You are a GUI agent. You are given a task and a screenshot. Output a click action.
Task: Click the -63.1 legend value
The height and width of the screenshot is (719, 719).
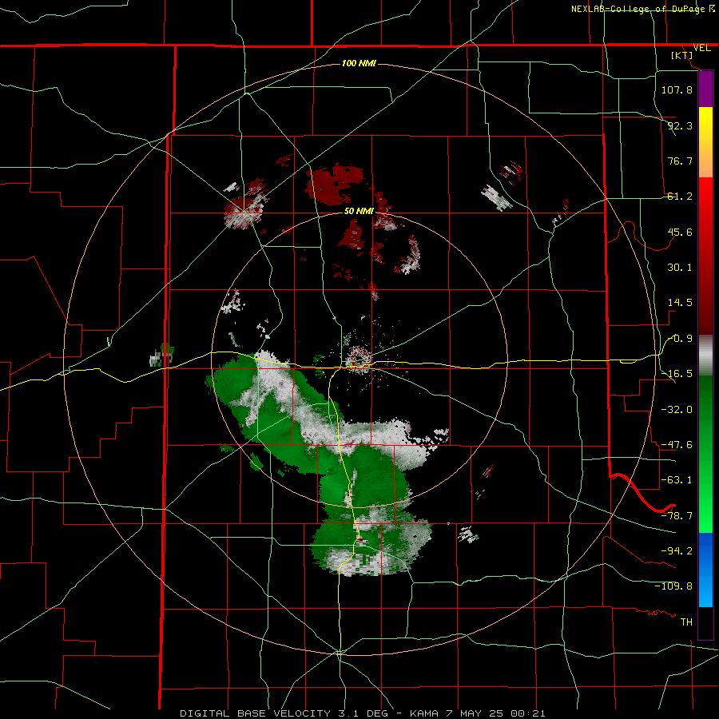[677, 480]
